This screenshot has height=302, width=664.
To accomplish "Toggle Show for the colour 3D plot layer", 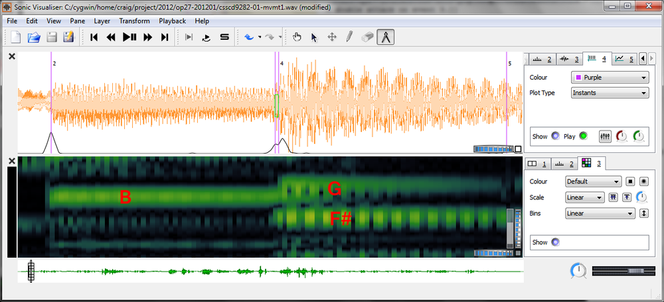I will (x=556, y=242).
